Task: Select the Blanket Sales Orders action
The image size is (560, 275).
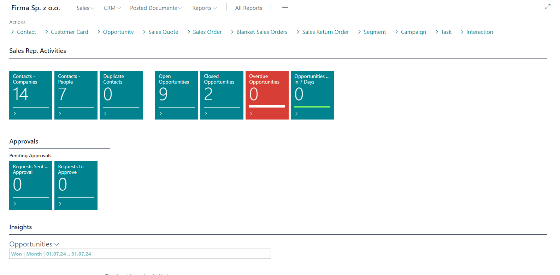Action: click(x=262, y=32)
